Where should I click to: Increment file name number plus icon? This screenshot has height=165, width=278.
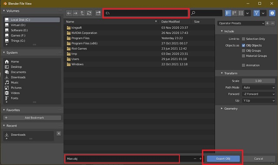pyautogui.click(x=200, y=158)
